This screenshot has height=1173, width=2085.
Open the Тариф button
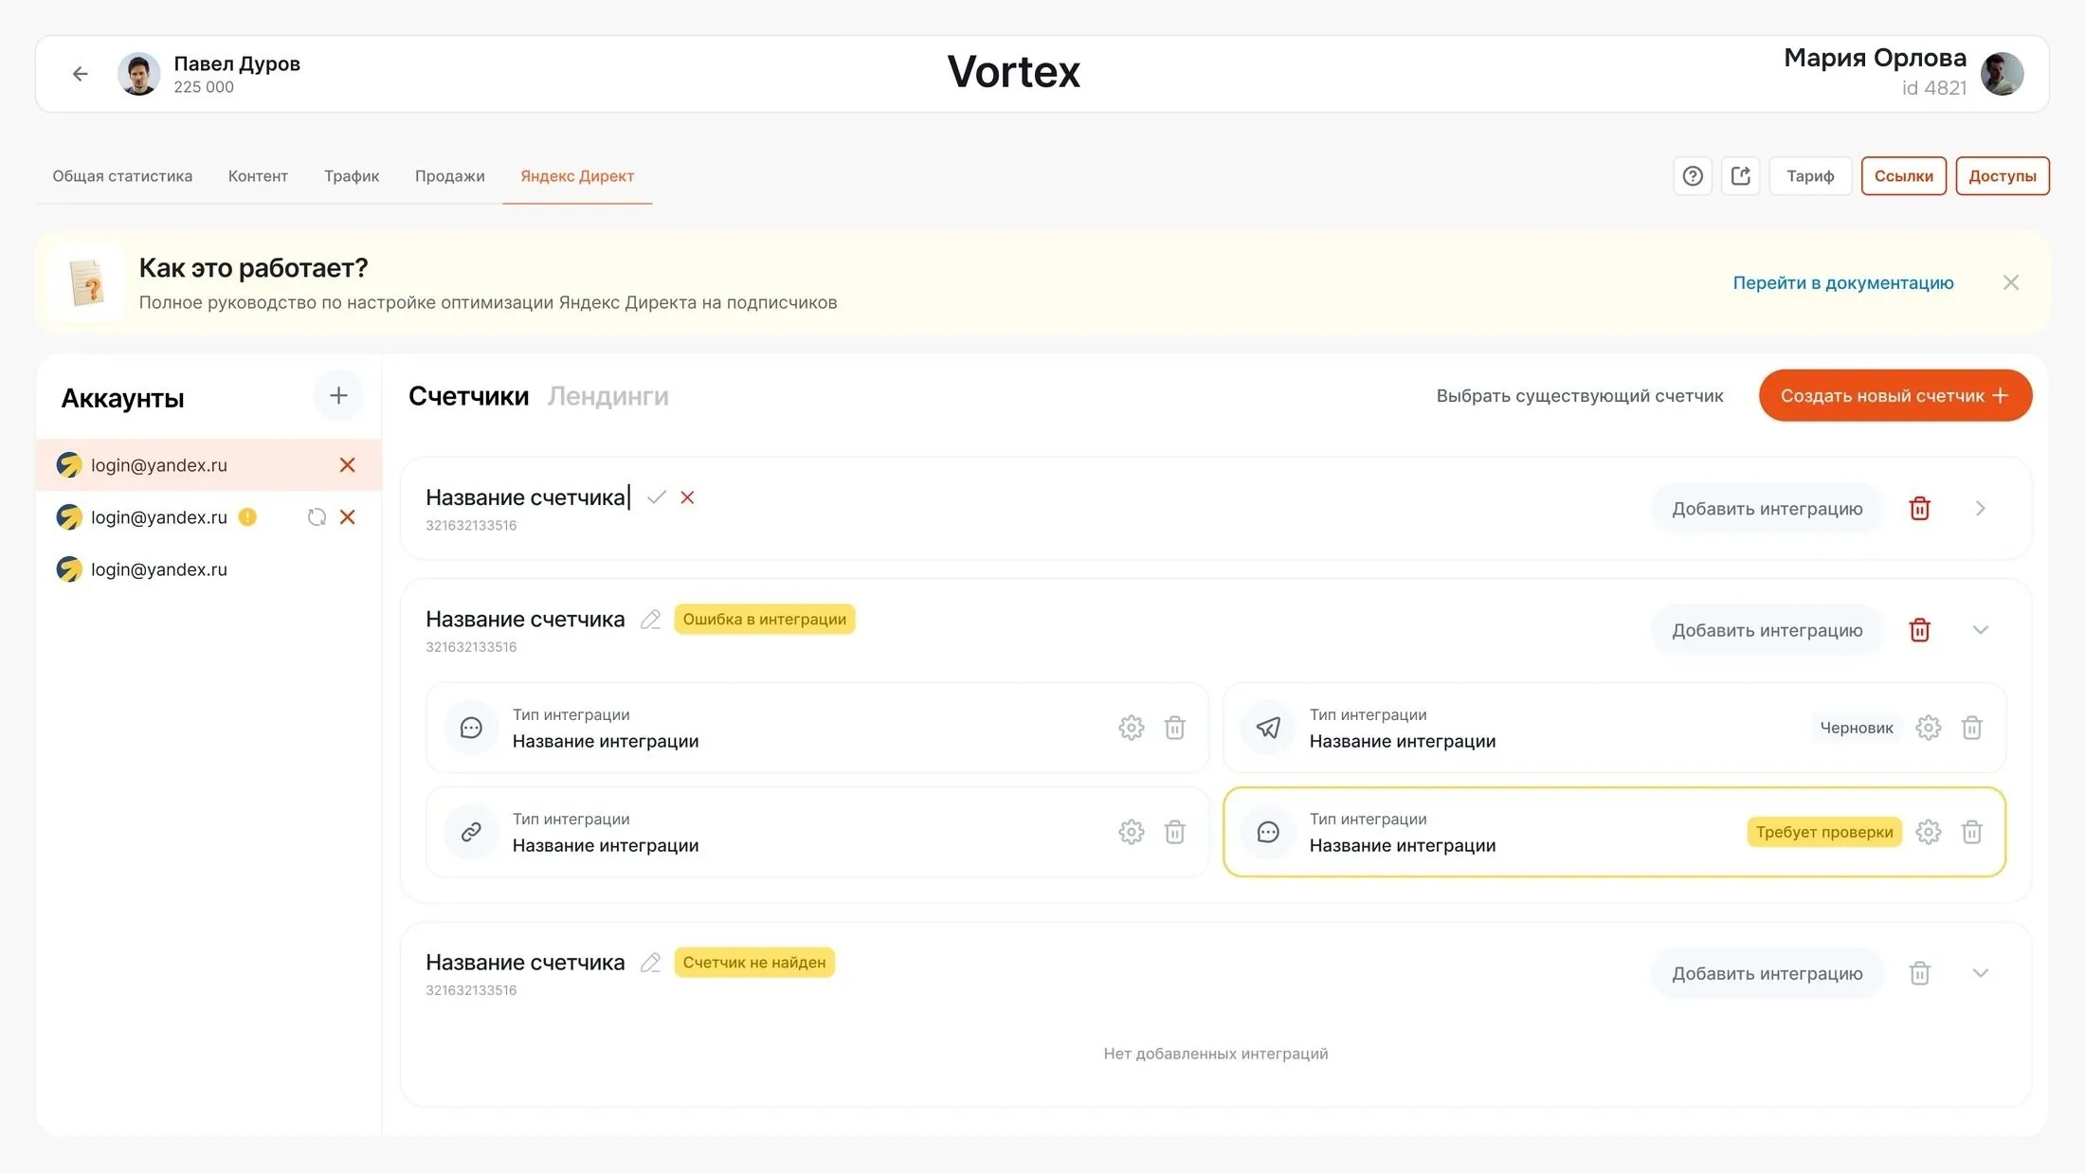click(x=1810, y=176)
